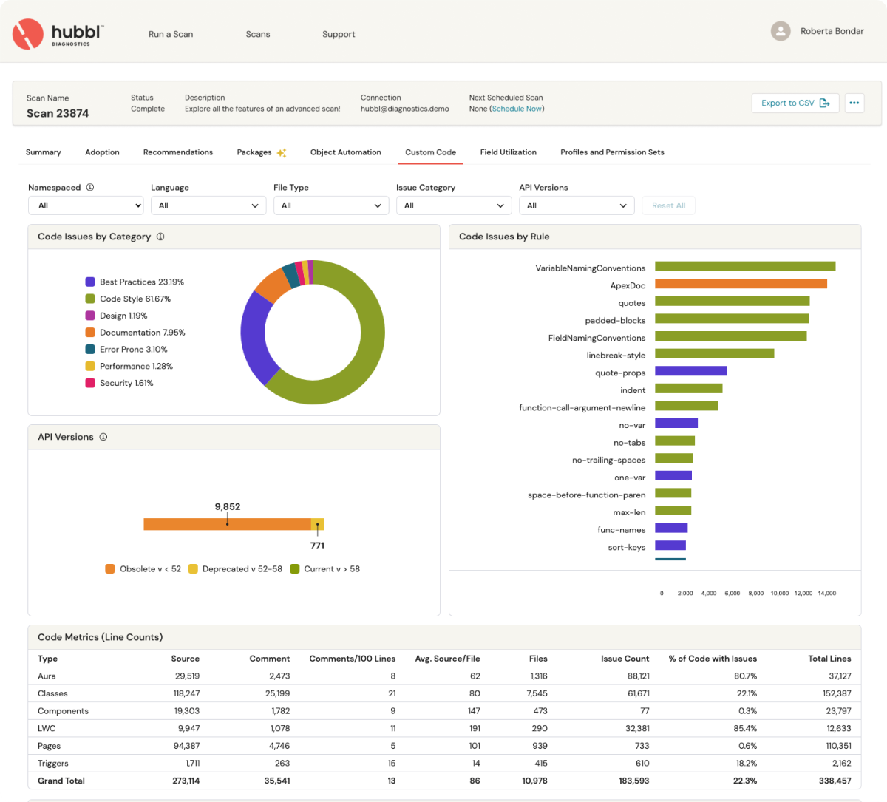Click the Current v > 58 legend swatch
The image size is (887, 802).
pyautogui.click(x=295, y=568)
